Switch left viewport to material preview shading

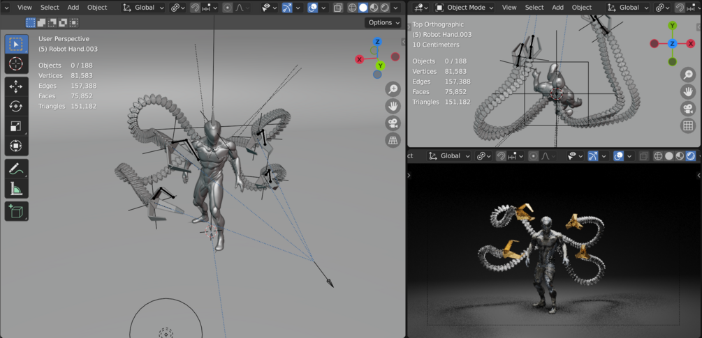pyautogui.click(x=374, y=8)
